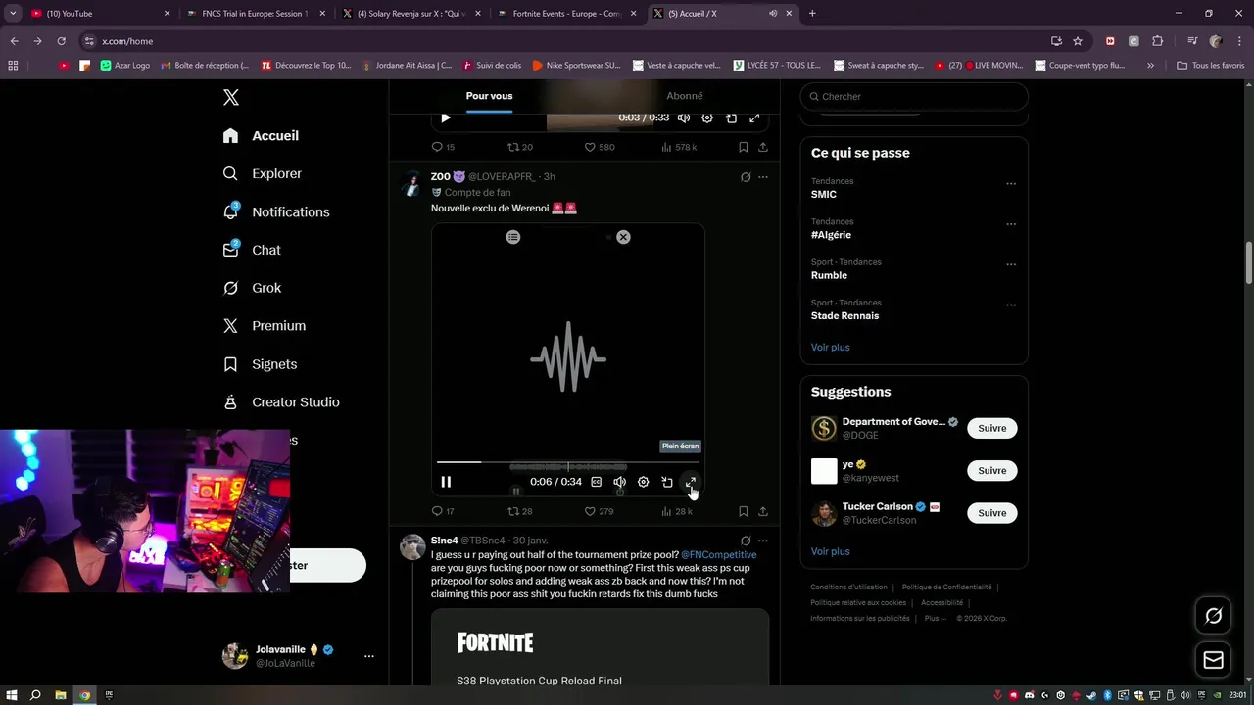Open Werenoi video settings gear
The width and height of the screenshot is (1254, 705).
tap(643, 482)
